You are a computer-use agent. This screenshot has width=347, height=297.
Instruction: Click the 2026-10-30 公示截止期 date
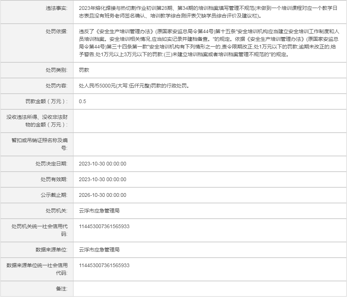[103, 195]
